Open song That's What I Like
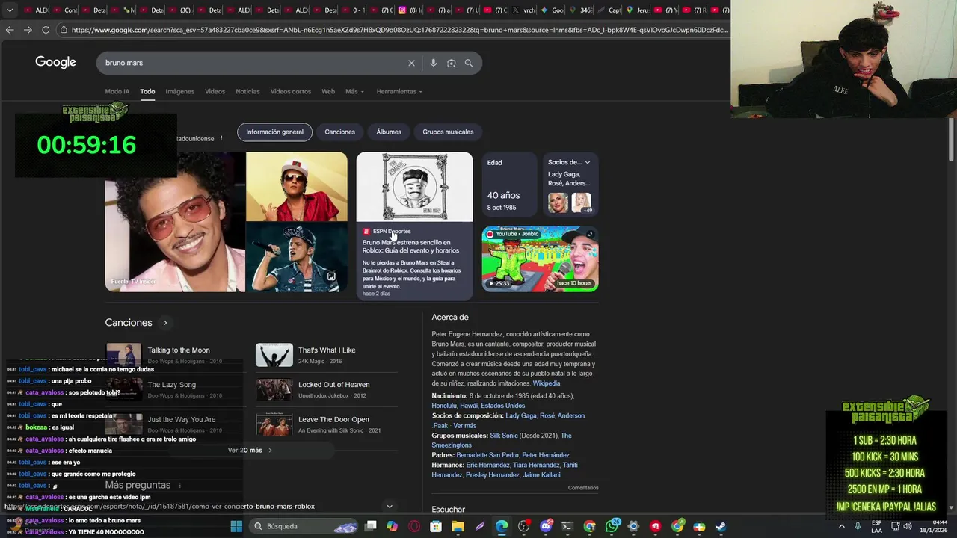Screen dimensions: 957x538 [327, 350]
